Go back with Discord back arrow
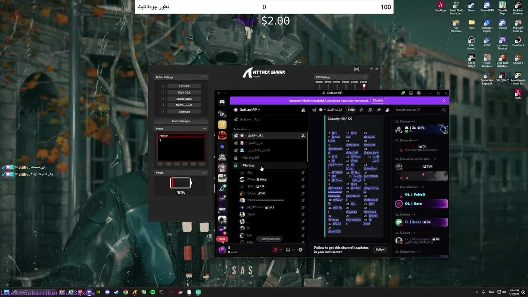The image size is (528, 297). 219,93
